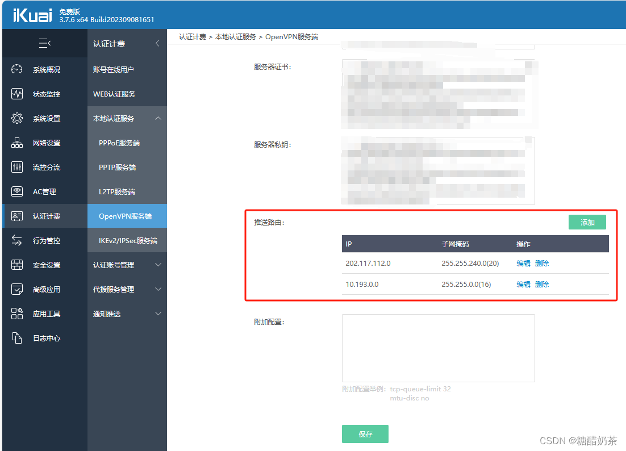Click 删除 for route 10.193.0.0
This screenshot has height=451, width=626.
pyautogui.click(x=542, y=284)
